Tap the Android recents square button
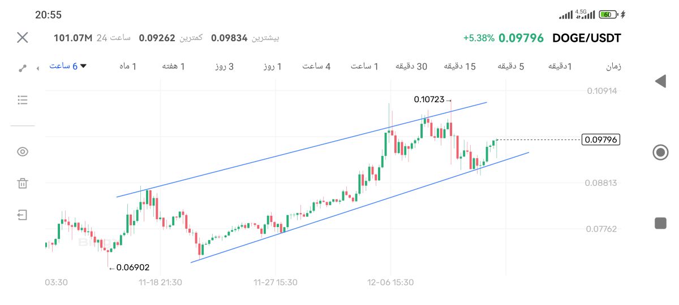The width and height of the screenshot is (679, 305). (660, 223)
